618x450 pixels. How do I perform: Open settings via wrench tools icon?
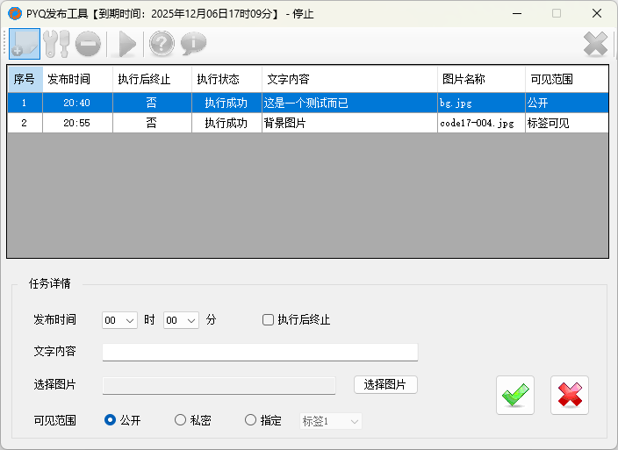point(55,43)
